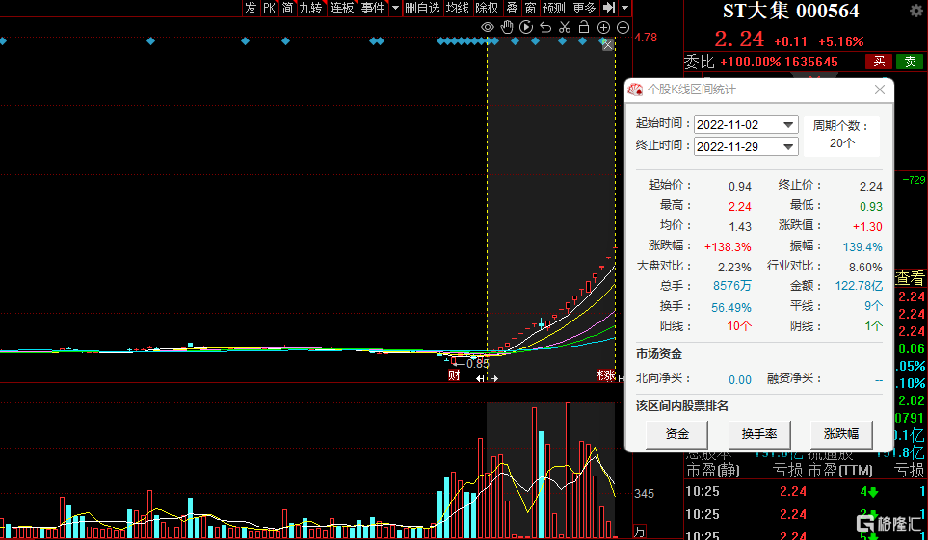Zoom out with the minus icon
This screenshot has height=540, width=928.
(623, 27)
